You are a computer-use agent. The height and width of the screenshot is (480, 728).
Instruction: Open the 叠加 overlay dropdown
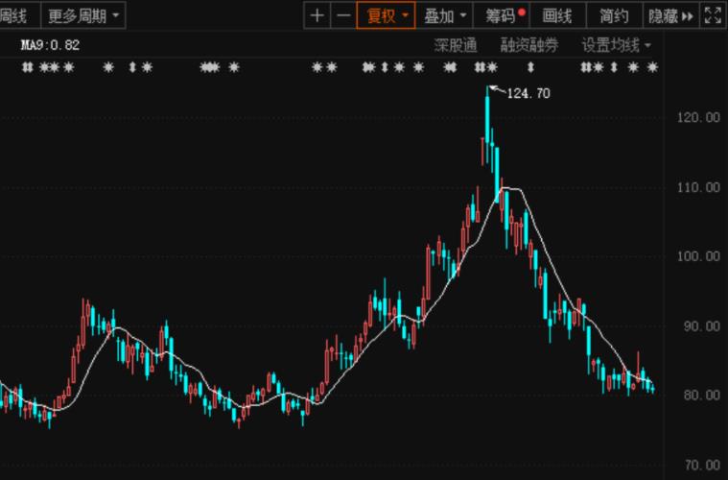point(446,15)
